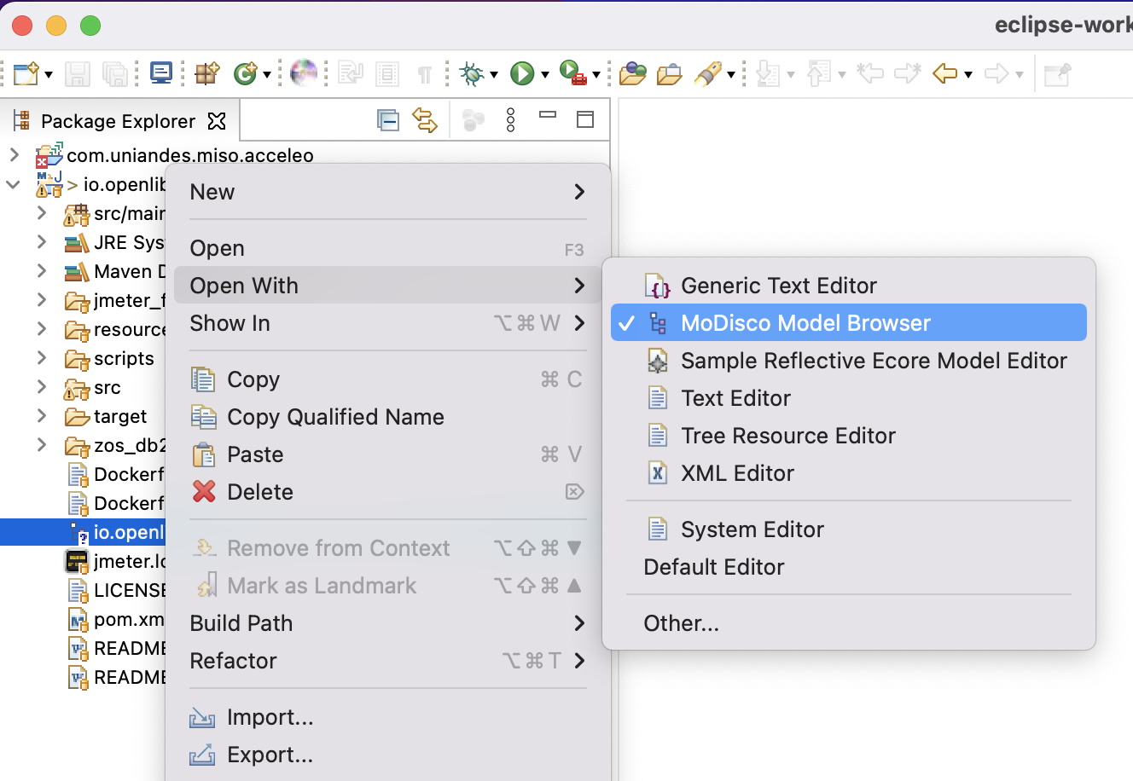Click the Open Type folder icon
The width and height of the screenshot is (1133, 781).
(x=633, y=73)
